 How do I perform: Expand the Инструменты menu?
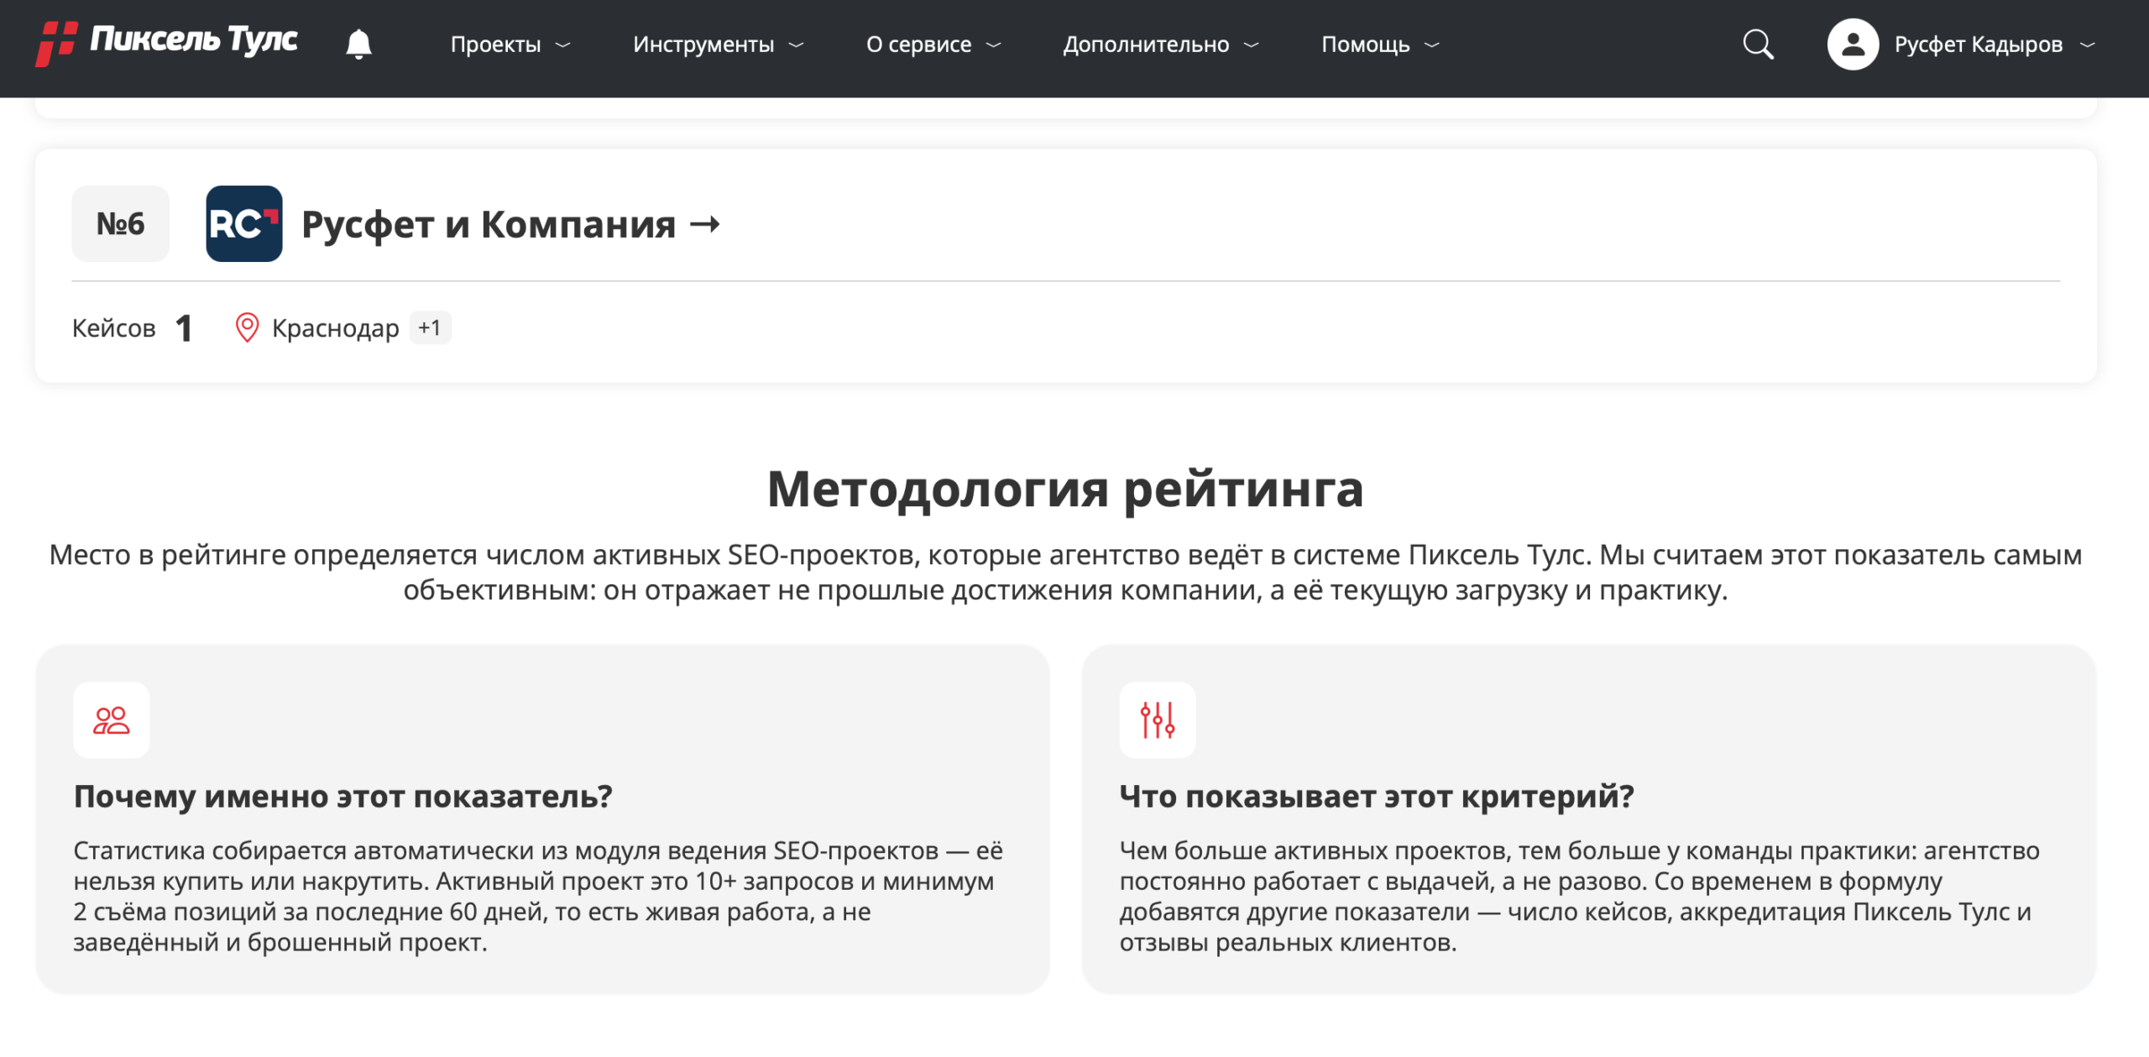[x=719, y=44]
